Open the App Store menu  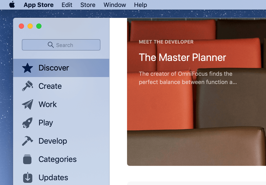(39, 5)
